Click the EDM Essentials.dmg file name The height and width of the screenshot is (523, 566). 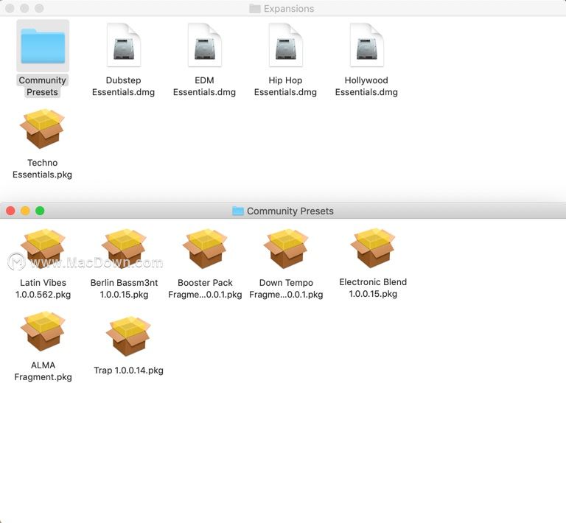click(204, 86)
